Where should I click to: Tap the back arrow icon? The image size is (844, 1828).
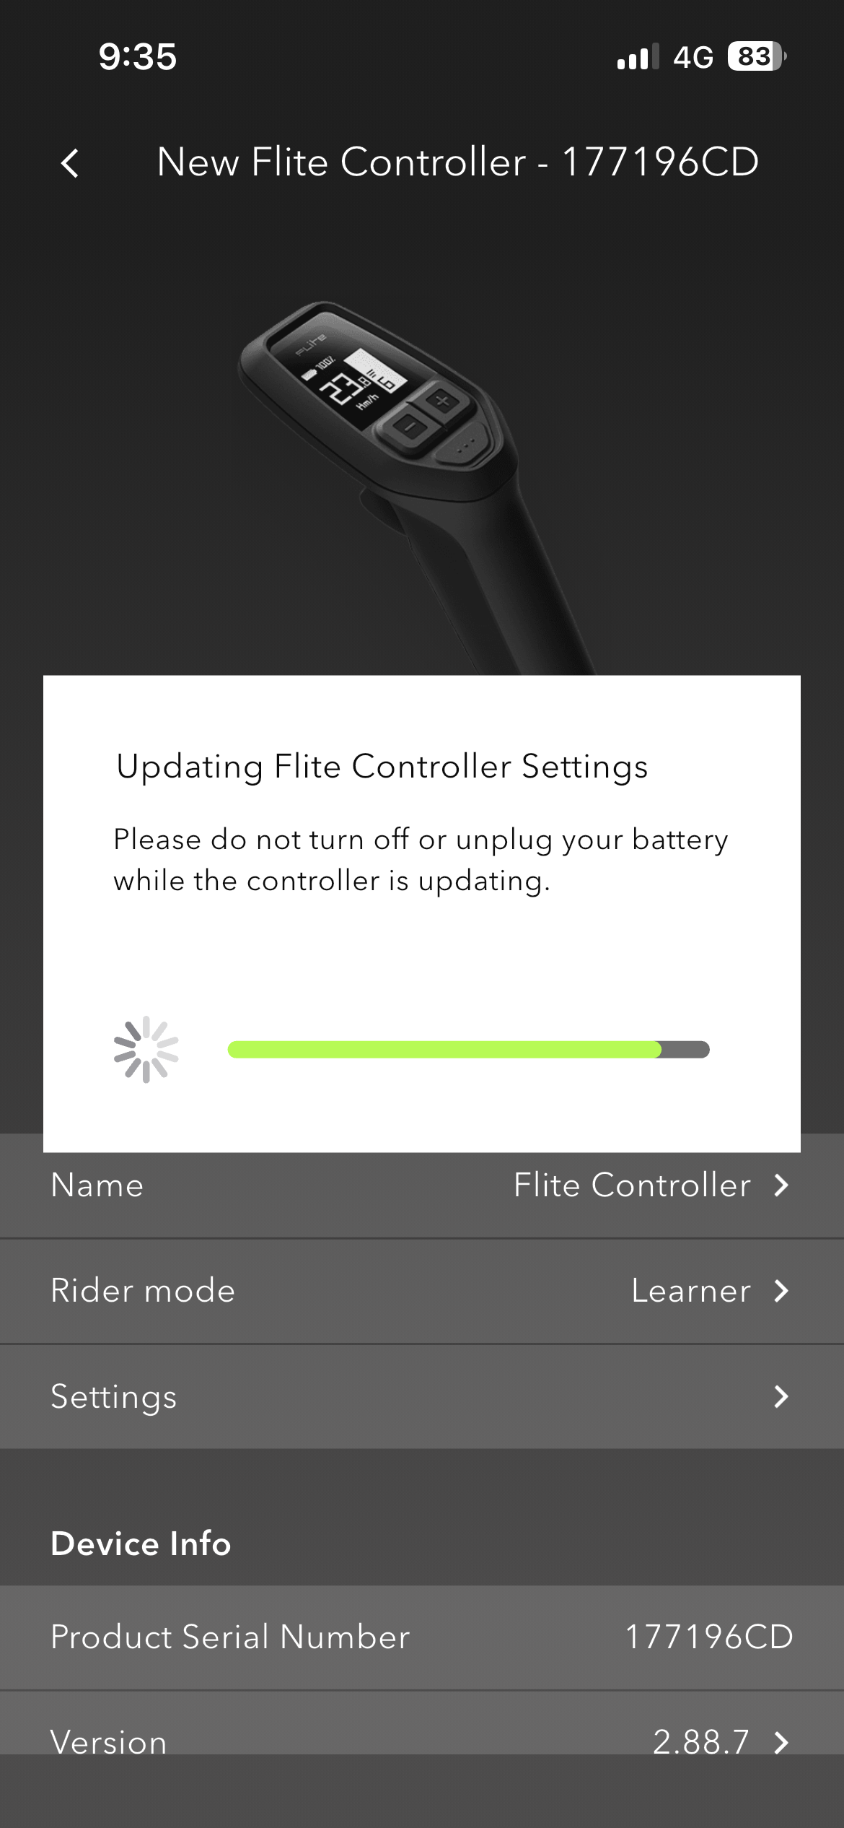(70, 163)
